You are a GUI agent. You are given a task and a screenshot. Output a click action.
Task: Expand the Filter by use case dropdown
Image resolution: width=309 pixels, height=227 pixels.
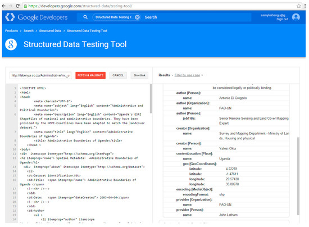coord(189,75)
